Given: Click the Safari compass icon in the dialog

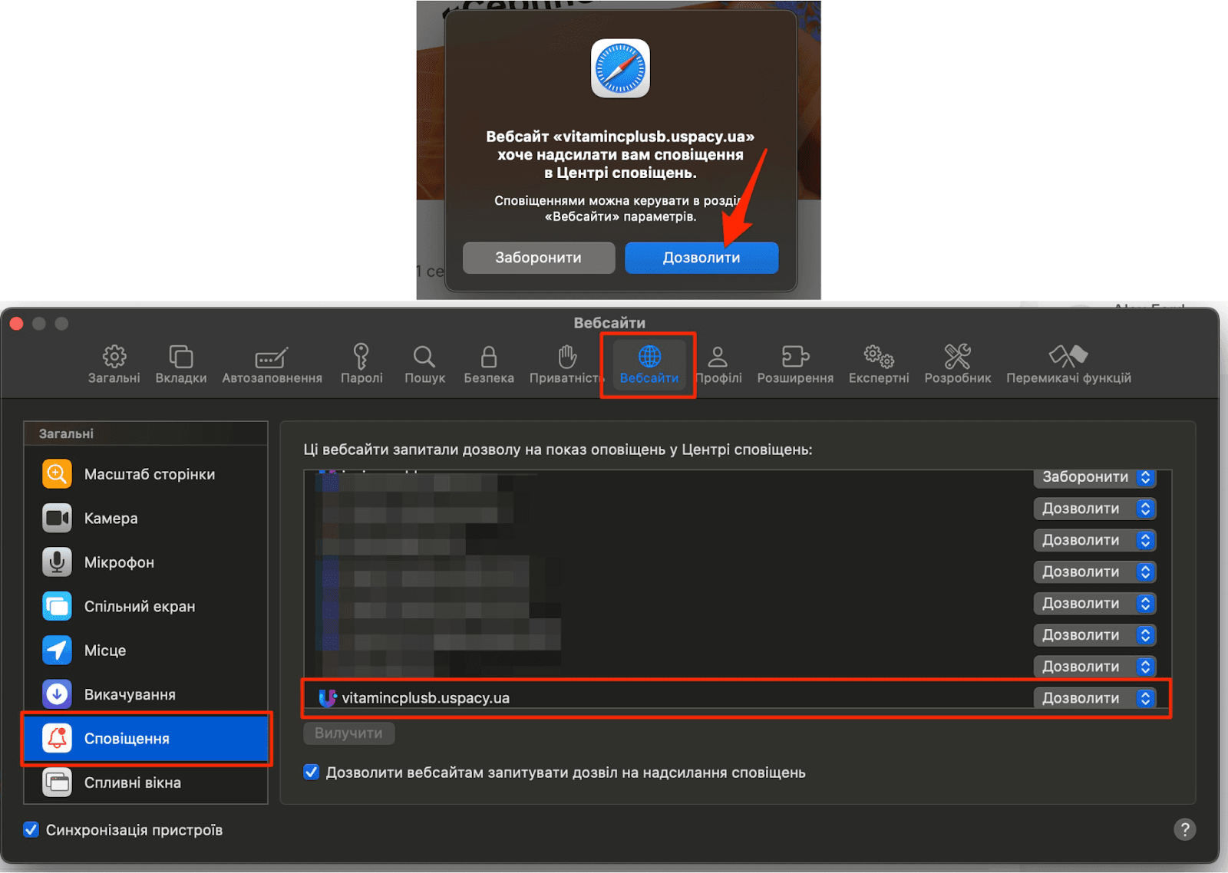Looking at the screenshot, I should (620, 68).
